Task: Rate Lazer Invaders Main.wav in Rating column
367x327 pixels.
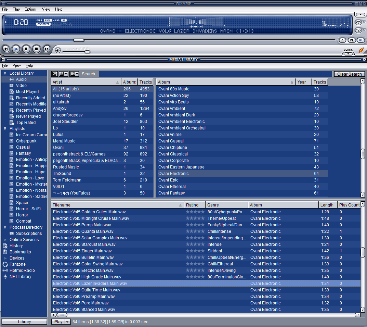Action: (195, 284)
